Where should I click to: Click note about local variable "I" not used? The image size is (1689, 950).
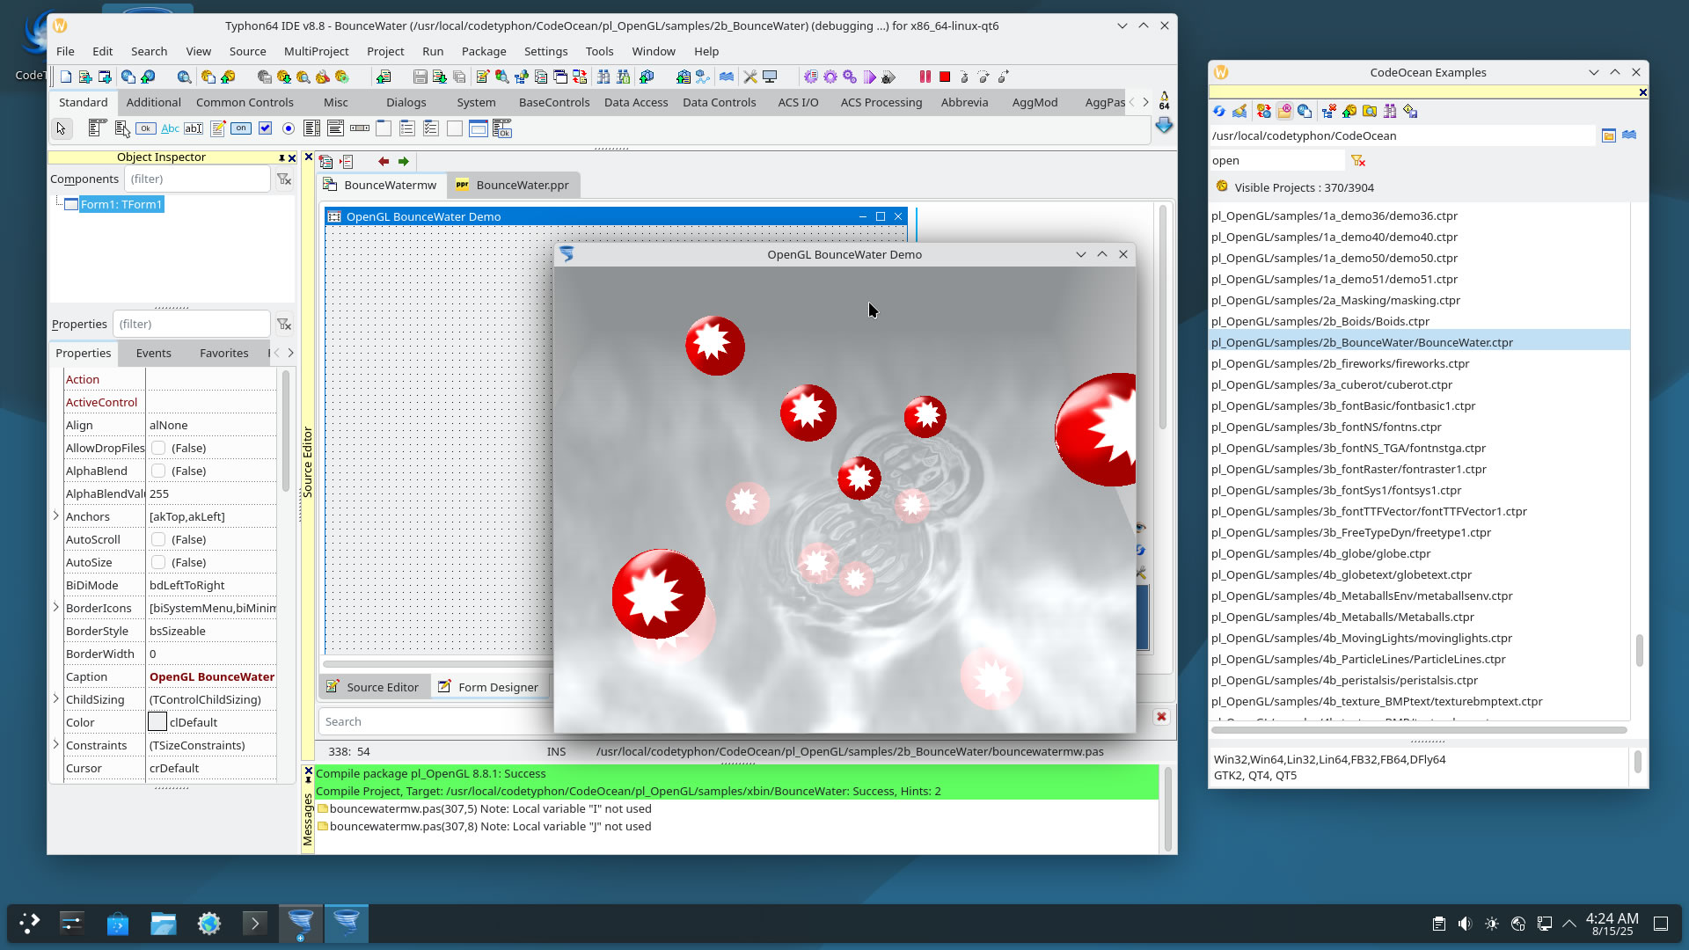pyautogui.click(x=490, y=808)
